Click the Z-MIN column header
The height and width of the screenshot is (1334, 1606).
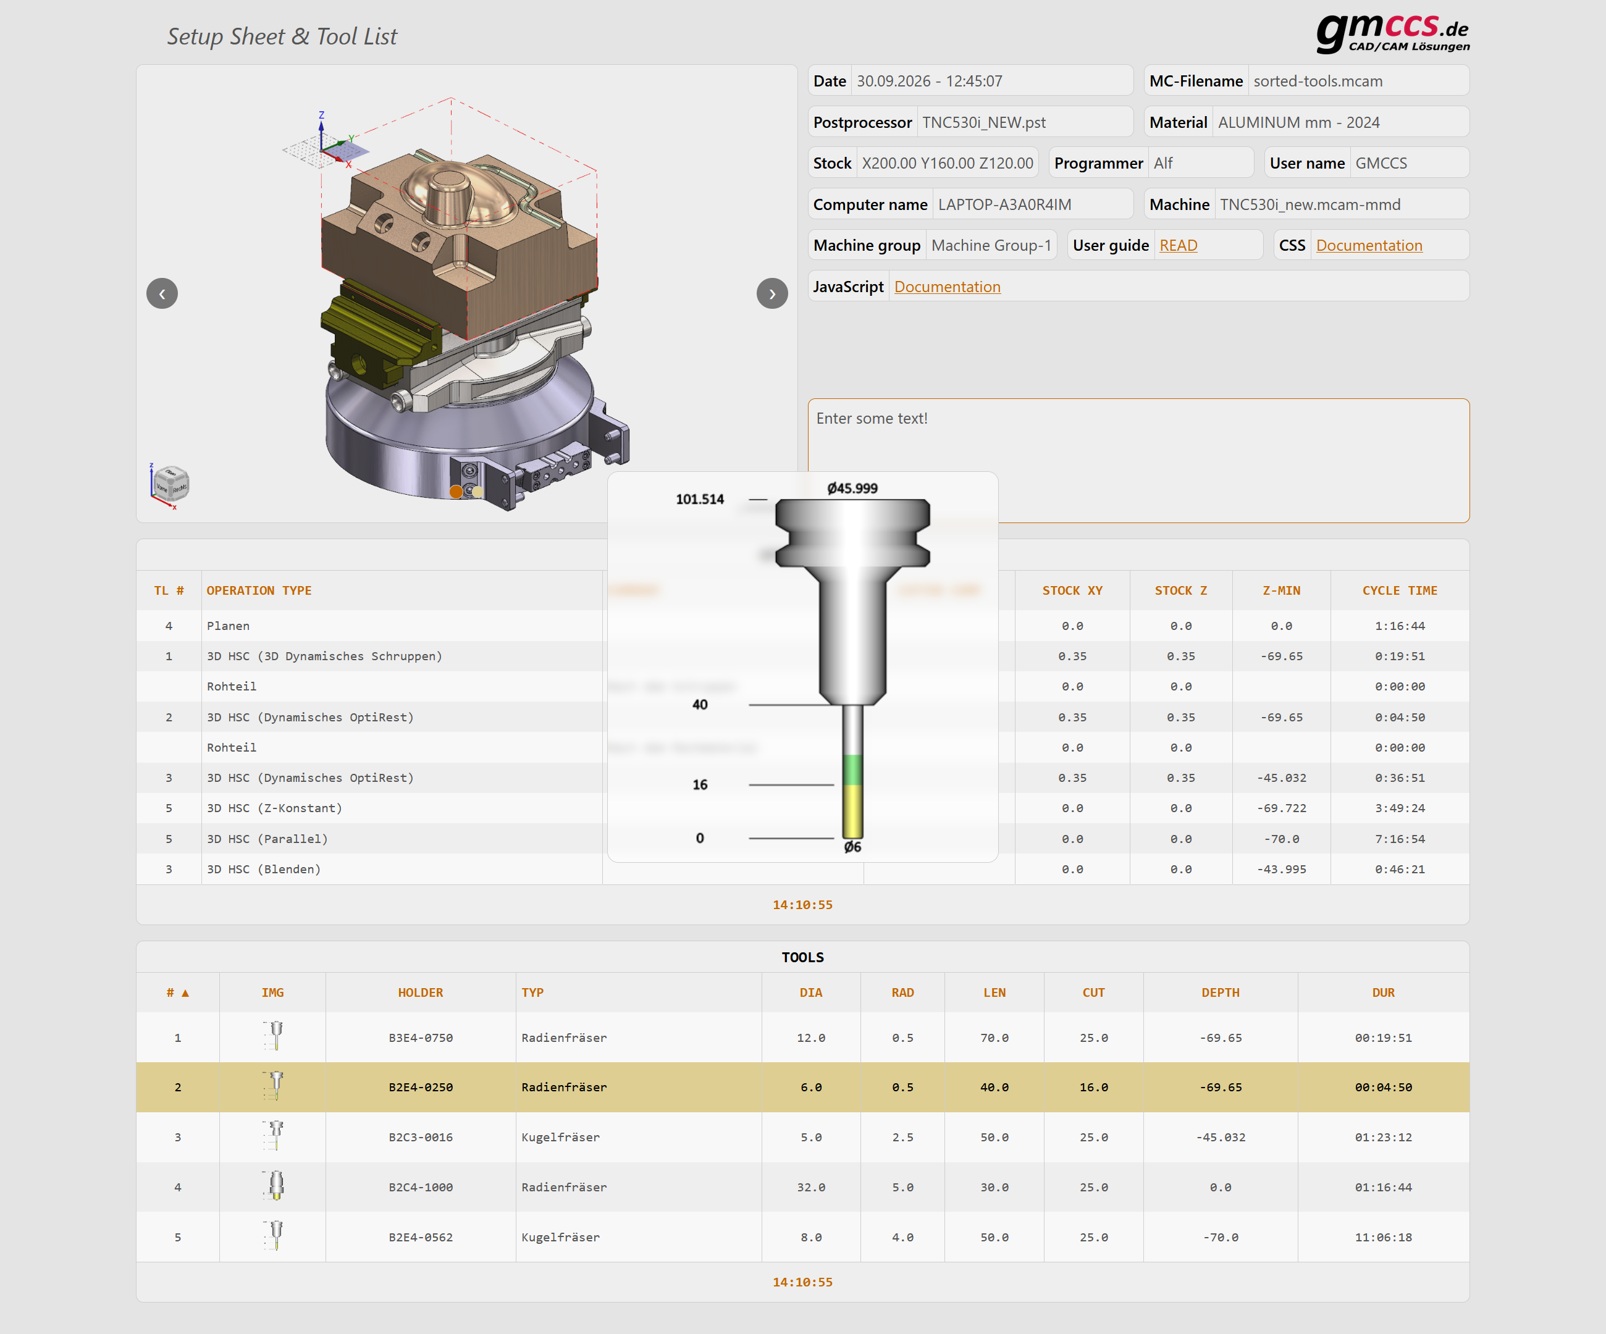pyautogui.click(x=1281, y=590)
